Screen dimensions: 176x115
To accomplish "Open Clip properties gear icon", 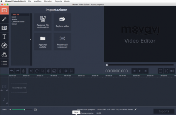I will click(66, 71).
